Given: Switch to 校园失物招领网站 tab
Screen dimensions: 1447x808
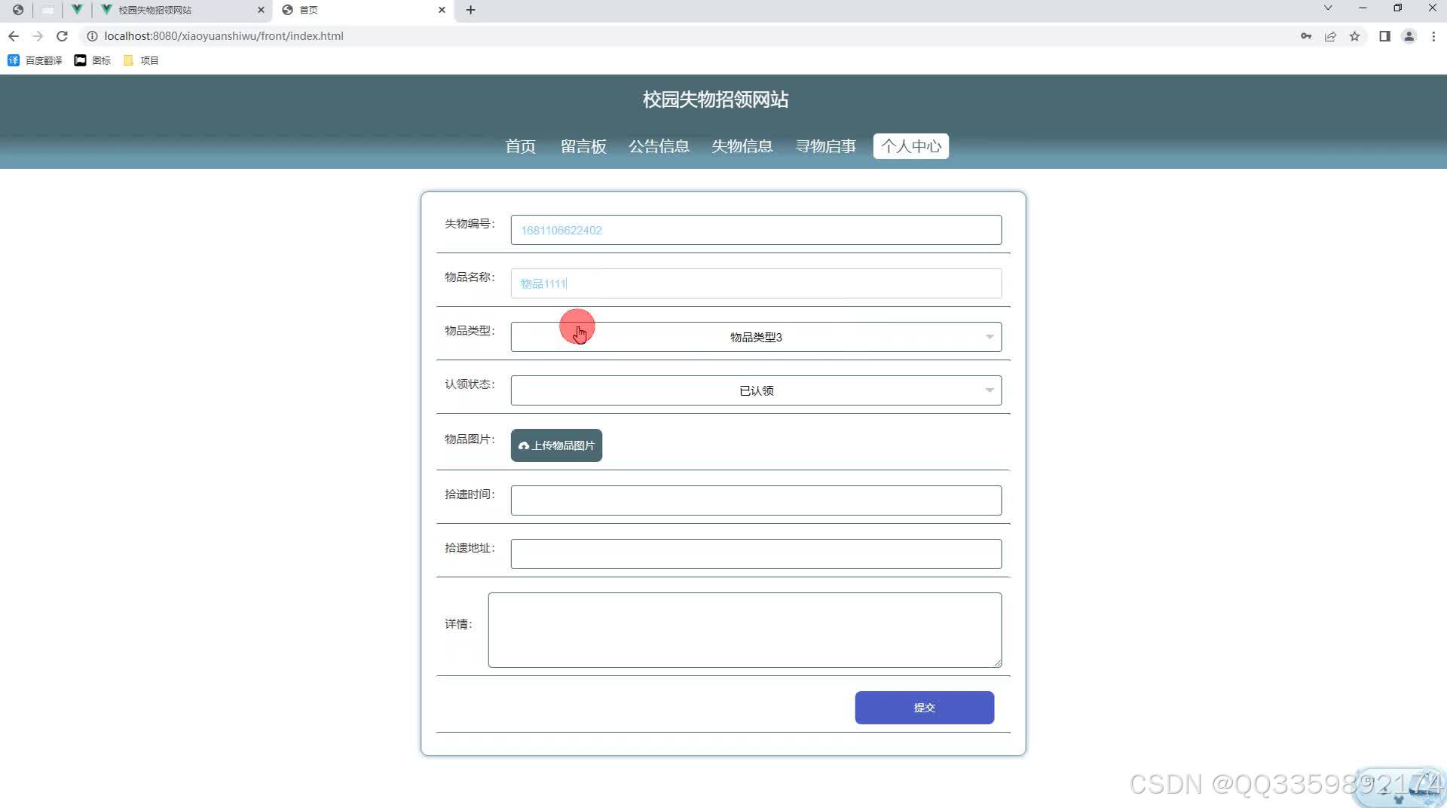Looking at the screenshot, I should tap(184, 10).
